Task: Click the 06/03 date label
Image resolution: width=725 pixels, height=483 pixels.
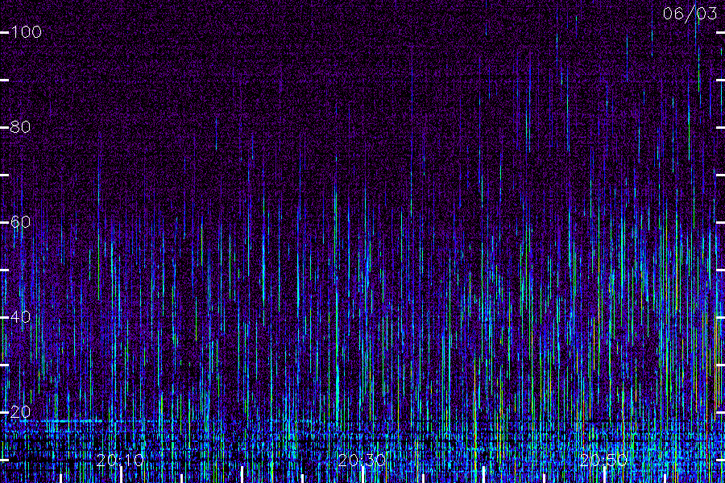Action: point(690,14)
